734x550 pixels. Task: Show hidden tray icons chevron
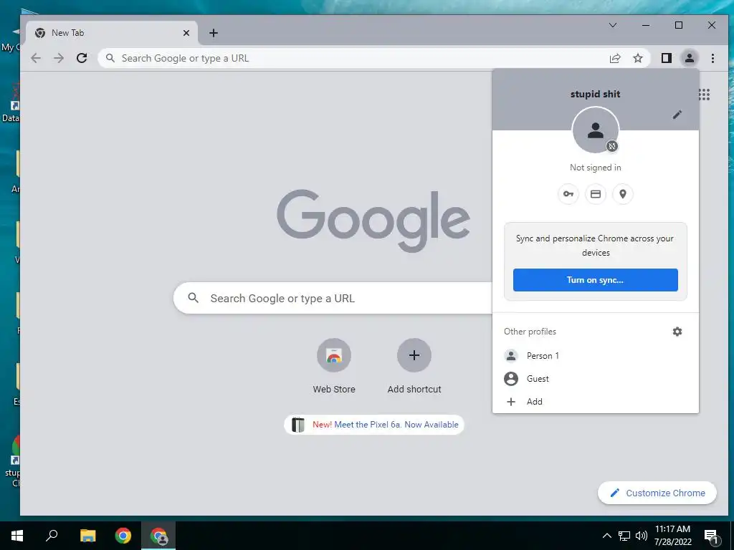[x=606, y=536]
